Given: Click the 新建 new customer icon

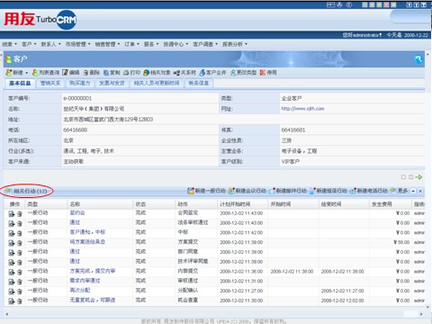Looking at the screenshot, I should pyautogui.click(x=9, y=73).
